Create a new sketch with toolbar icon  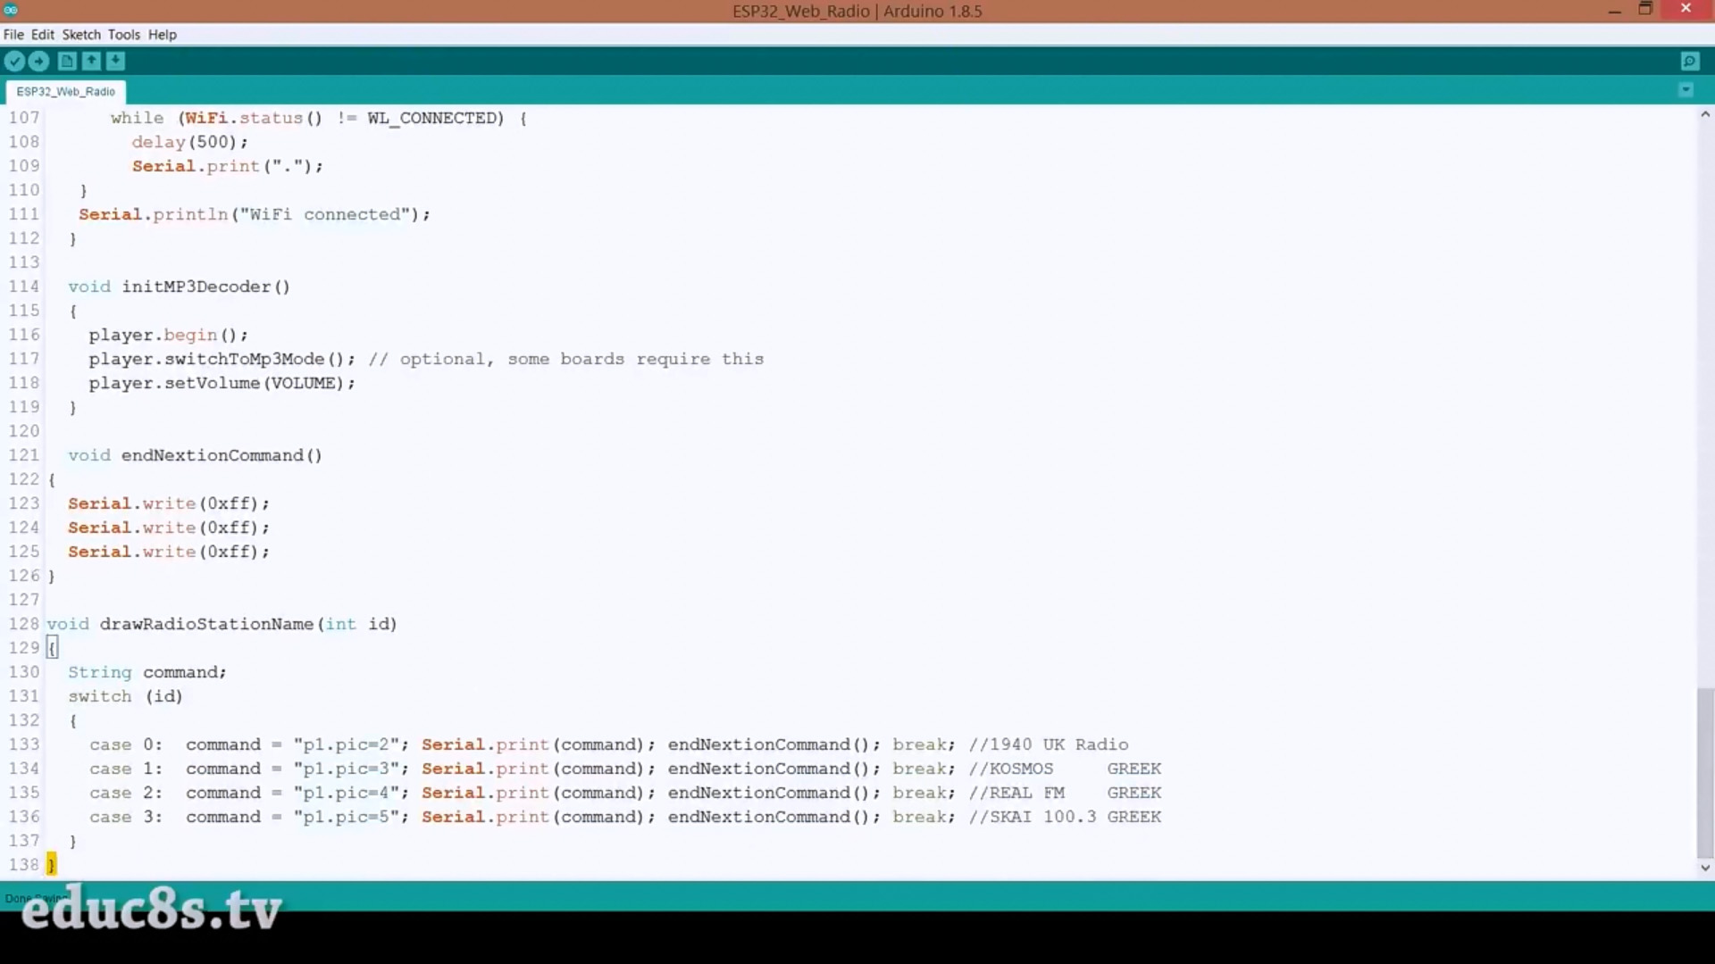pos(67,61)
